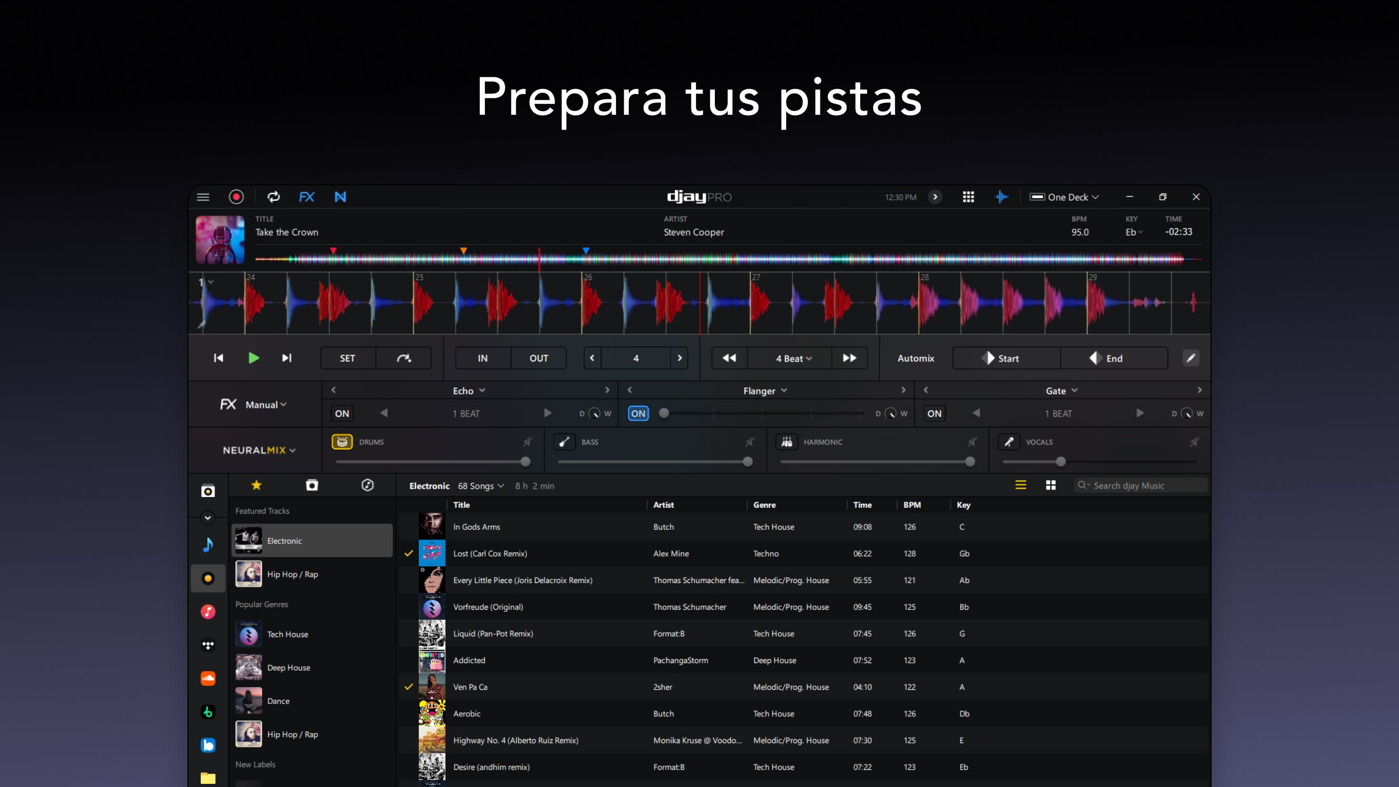The image size is (1399, 787).
Task: Select the favorites star tab
Action: tap(257, 485)
